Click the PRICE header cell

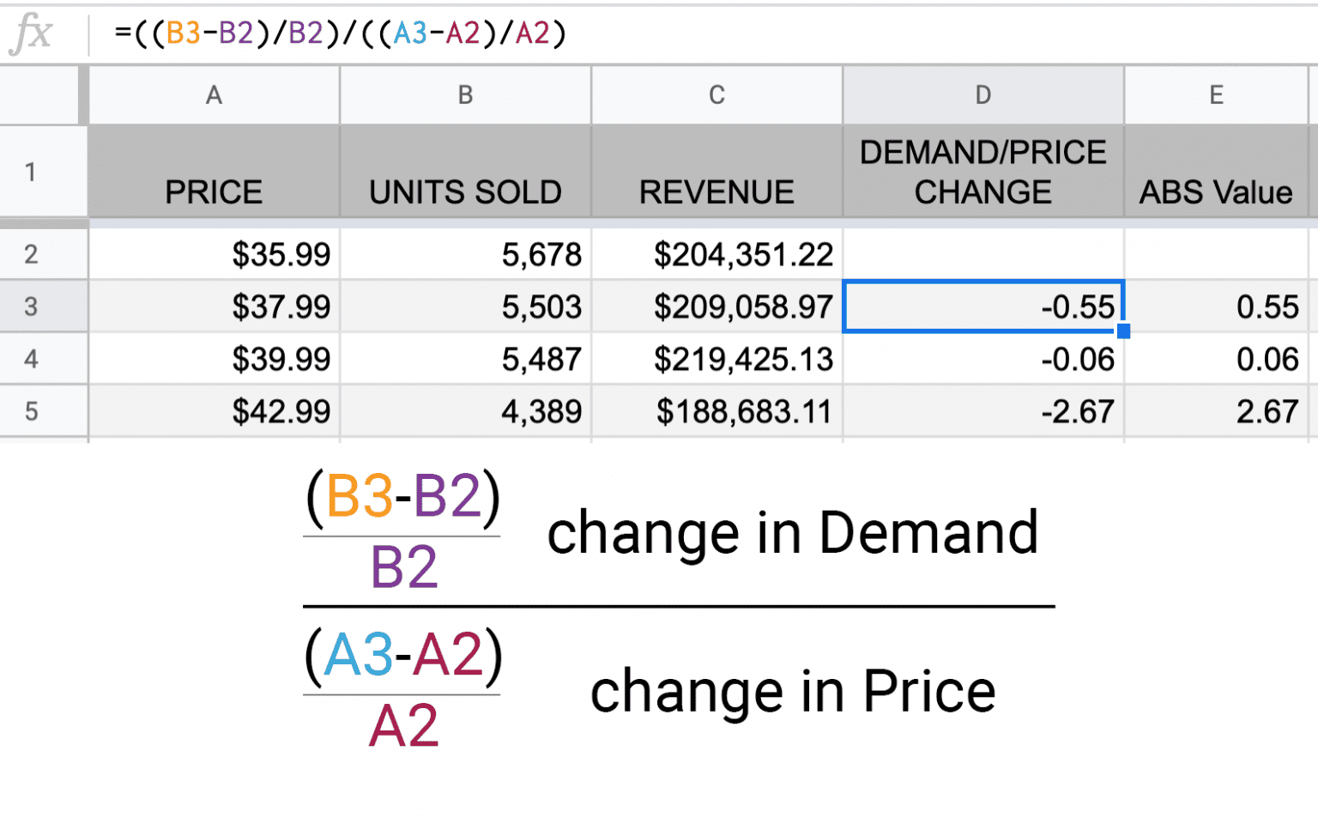coord(214,172)
